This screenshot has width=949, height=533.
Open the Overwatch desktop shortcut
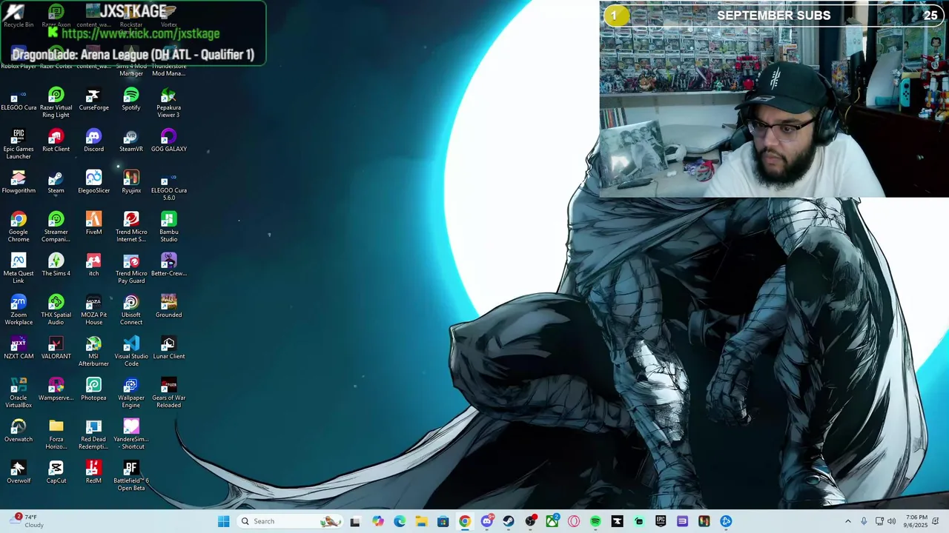(19, 432)
